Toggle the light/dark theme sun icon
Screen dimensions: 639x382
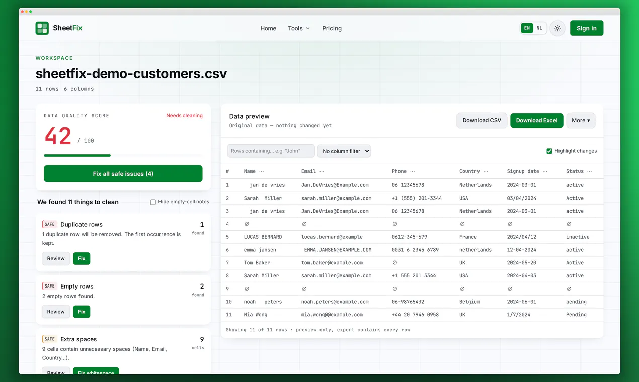557,28
